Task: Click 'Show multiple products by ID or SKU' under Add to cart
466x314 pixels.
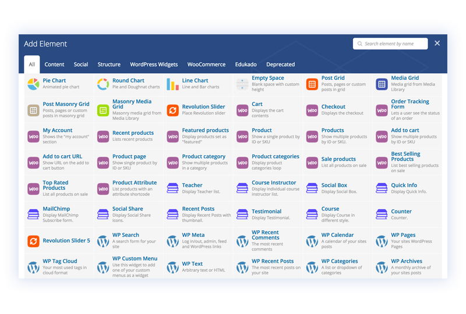Action: [414, 139]
